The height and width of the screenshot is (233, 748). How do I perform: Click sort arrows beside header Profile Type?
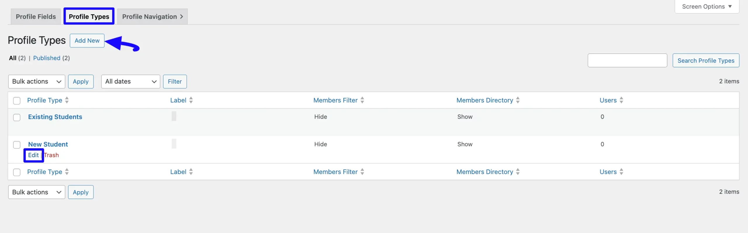pyautogui.click(x=67, y=100)
